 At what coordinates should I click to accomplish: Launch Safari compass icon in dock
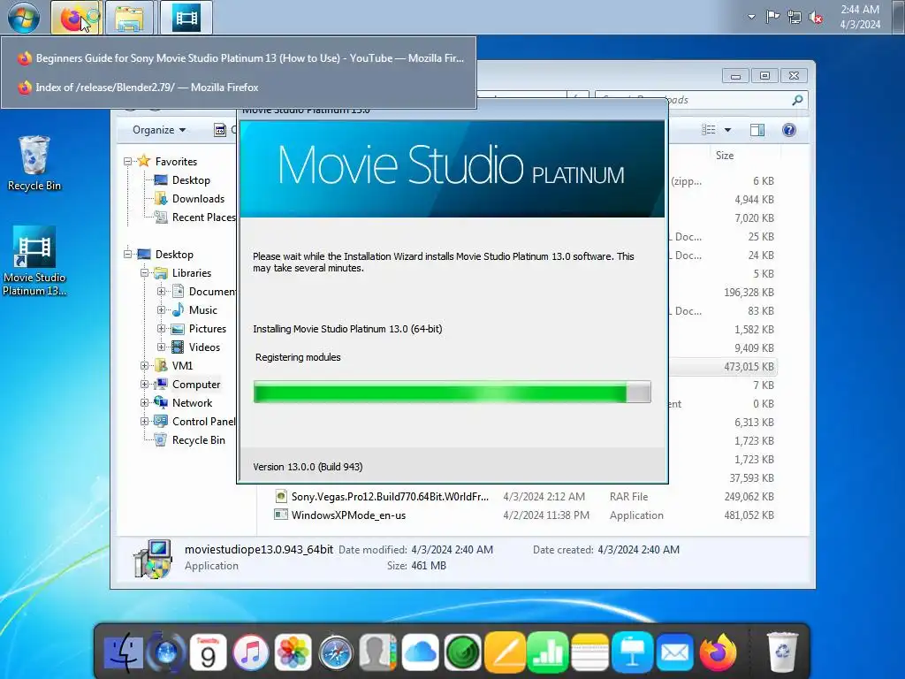tap(335, 653)
